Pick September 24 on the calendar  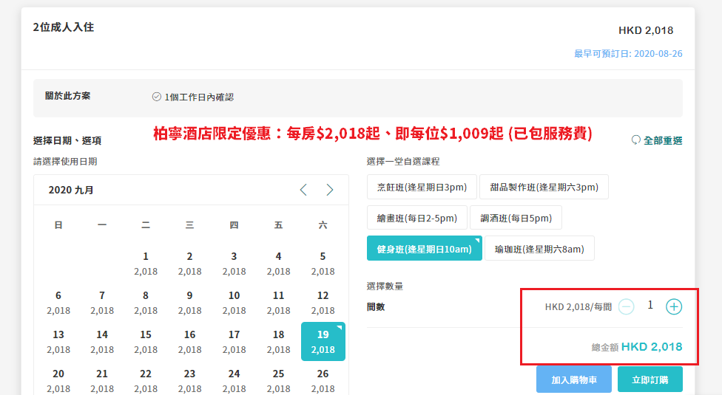[234, 380]
